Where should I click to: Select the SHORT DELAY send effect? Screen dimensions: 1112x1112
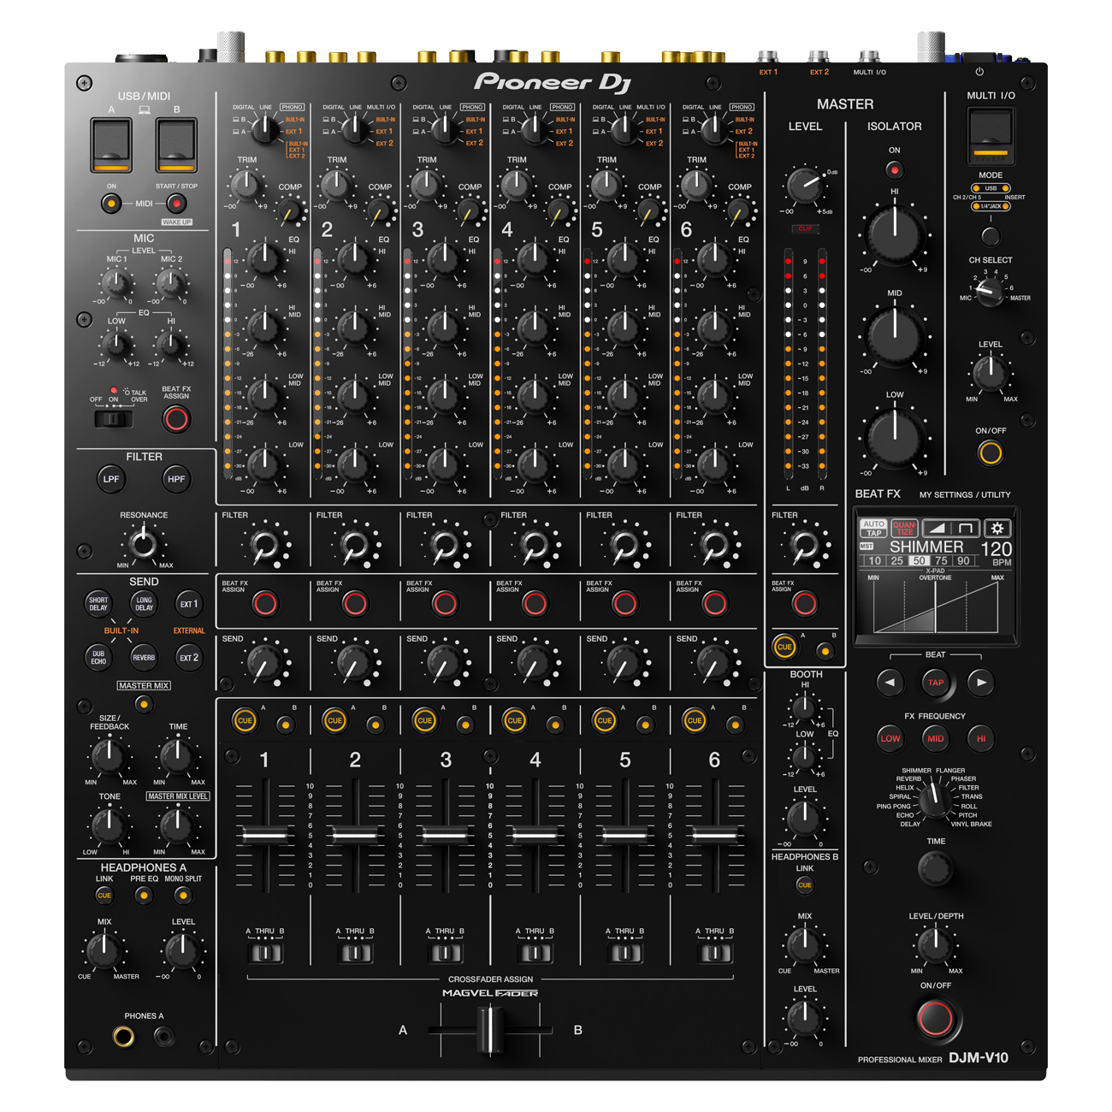pos(98,604)
